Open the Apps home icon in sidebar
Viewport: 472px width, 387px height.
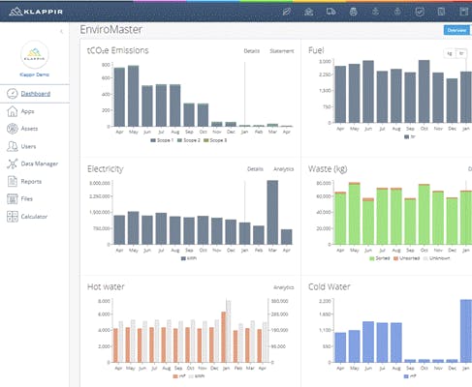tap(13, 111)
